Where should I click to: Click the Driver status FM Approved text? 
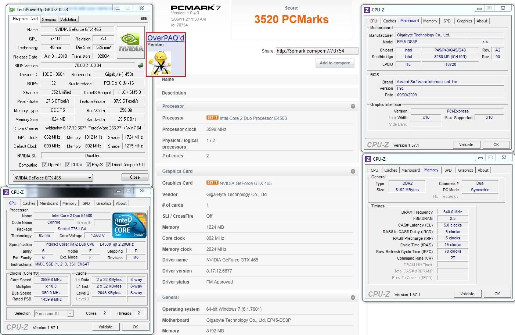click(x=219, y=282)
